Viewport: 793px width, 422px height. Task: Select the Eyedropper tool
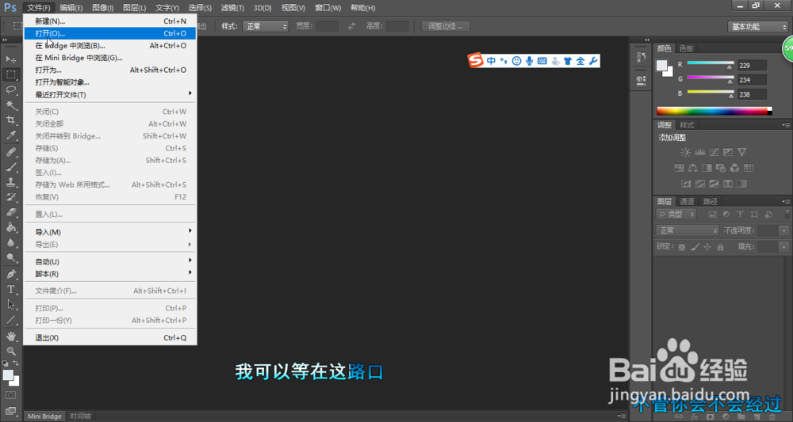[x=10, y=135]
